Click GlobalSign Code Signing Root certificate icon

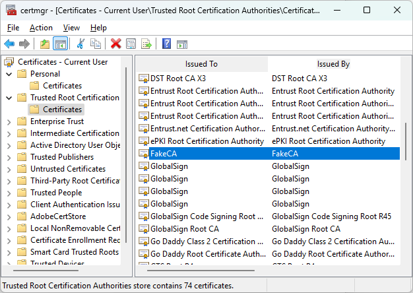click(144, 216)
